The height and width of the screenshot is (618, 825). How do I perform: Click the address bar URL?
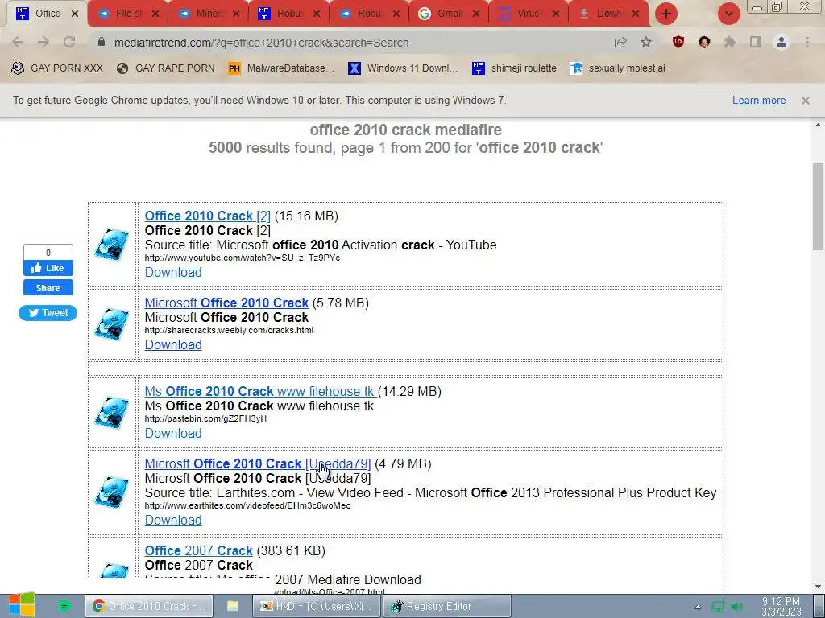click(261, 43)
